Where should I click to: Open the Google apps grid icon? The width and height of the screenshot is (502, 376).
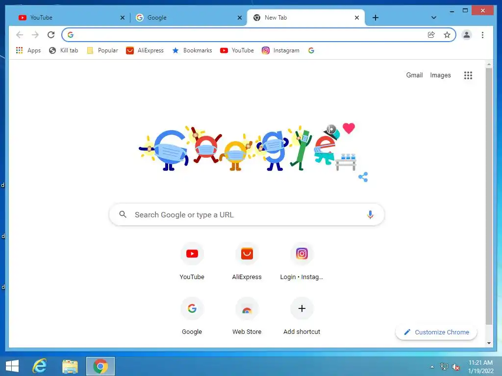[468, 75]
